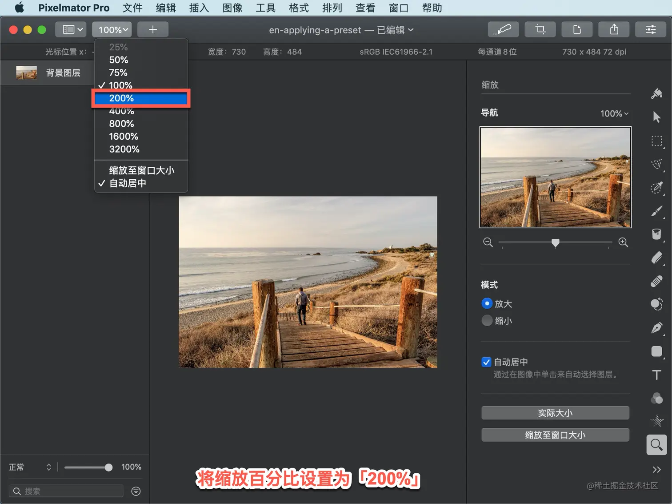The width and height of the screenshot is (672, 504).
Task: Open the 插入 menu
Action: (199, 8)
